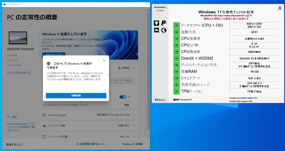Click folder icon beside ストレージの容量
This screenshot has width=285, height=151.
44,137
